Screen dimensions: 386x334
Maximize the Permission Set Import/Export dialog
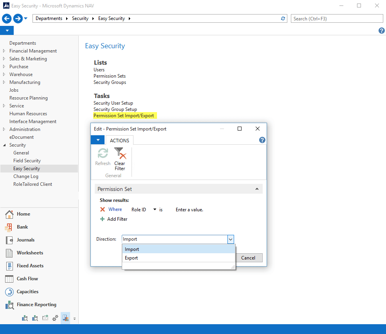[x=240, y=129]
